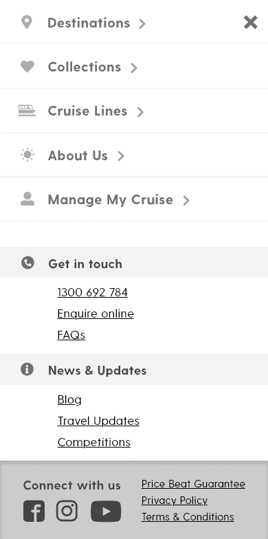268x539 pixels.
Task: Close the menu with the X
Action: point(250,23)
